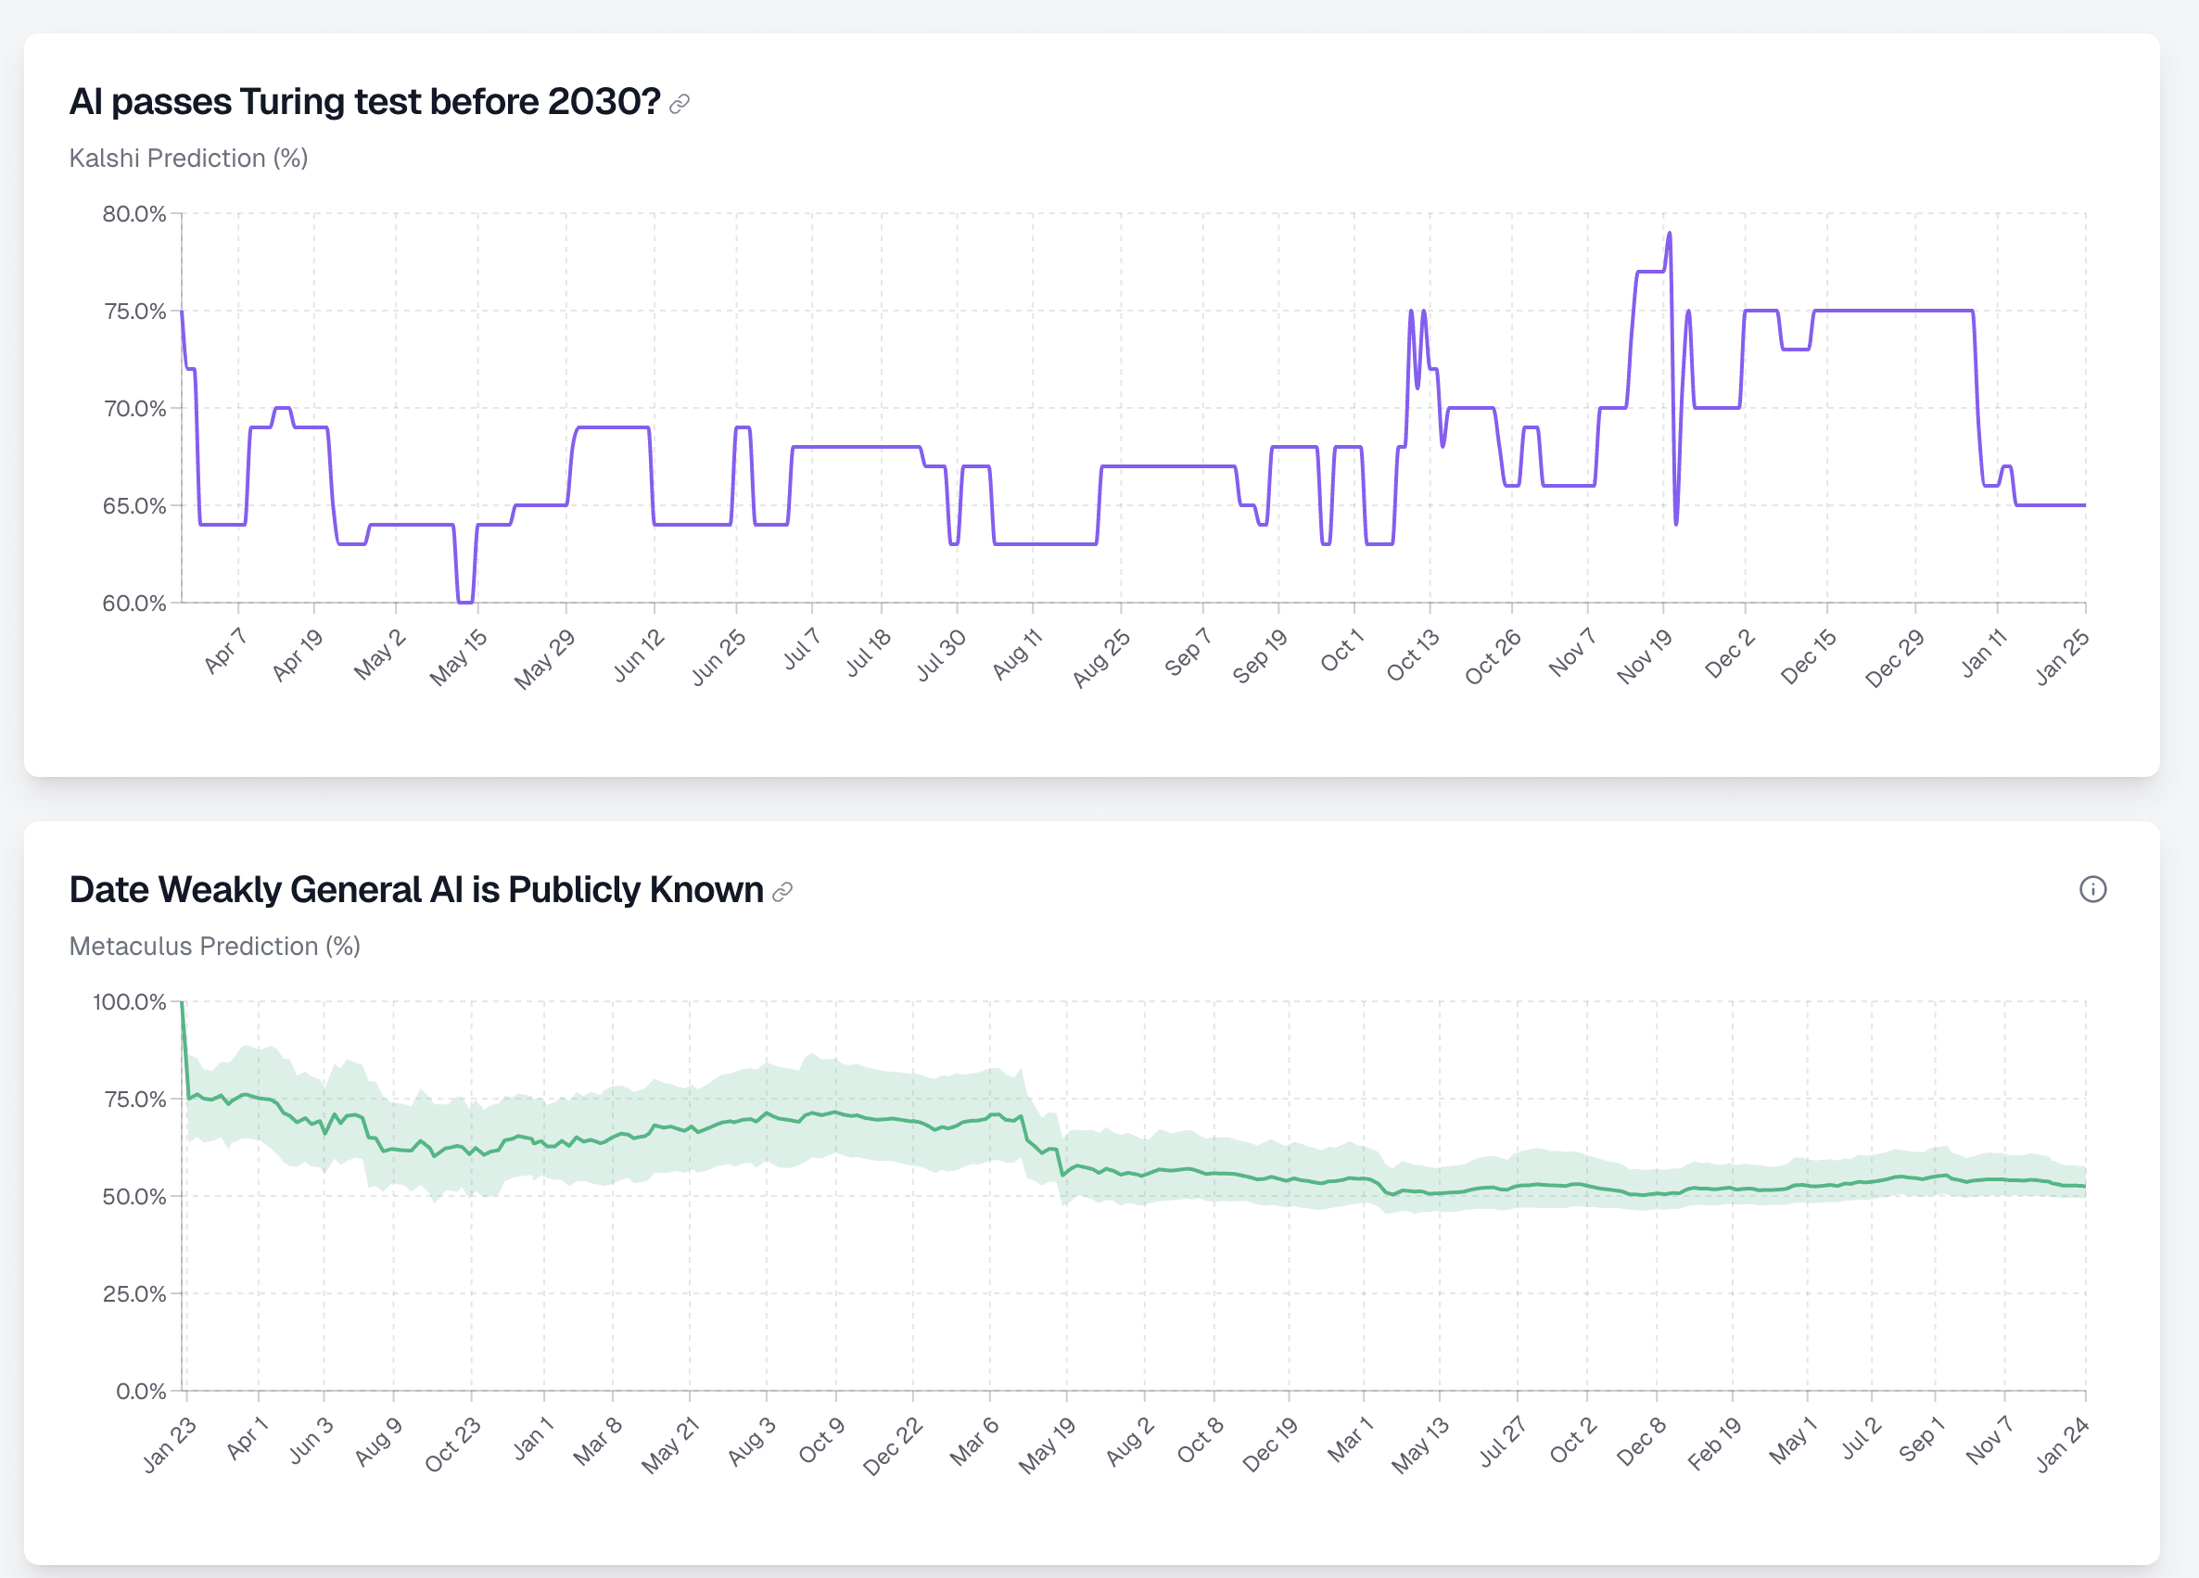Image resolution: width=2199 pixels, height=1578 pixels.
Task: Click the 80.0% y-axis label
Action: point(133,213)
